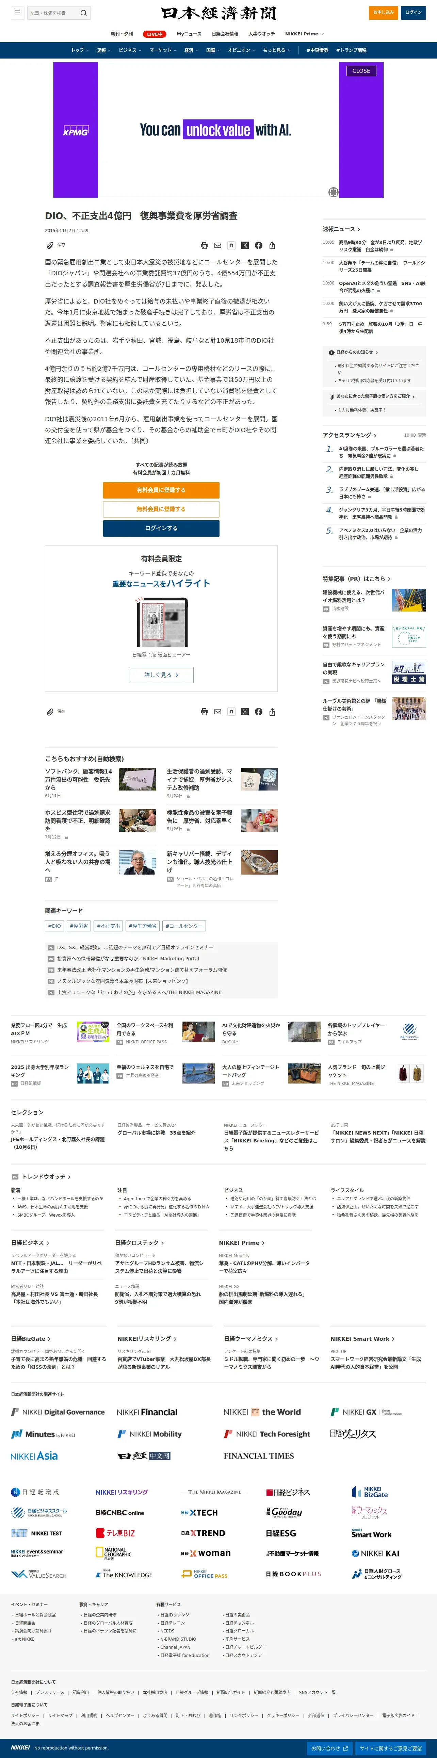
Task: Click the サイトに関するご意見ご要望 button
Action: (x=391, y=1748)
